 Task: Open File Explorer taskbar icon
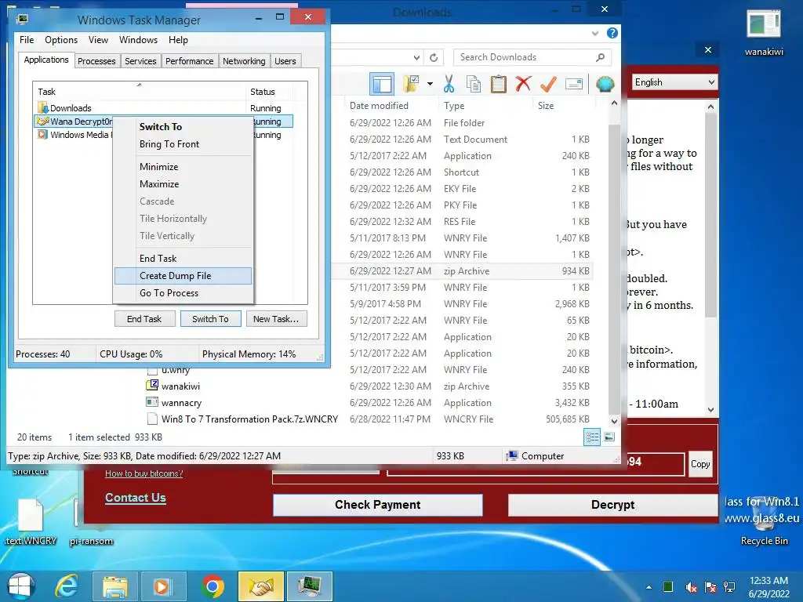[115, 586]
